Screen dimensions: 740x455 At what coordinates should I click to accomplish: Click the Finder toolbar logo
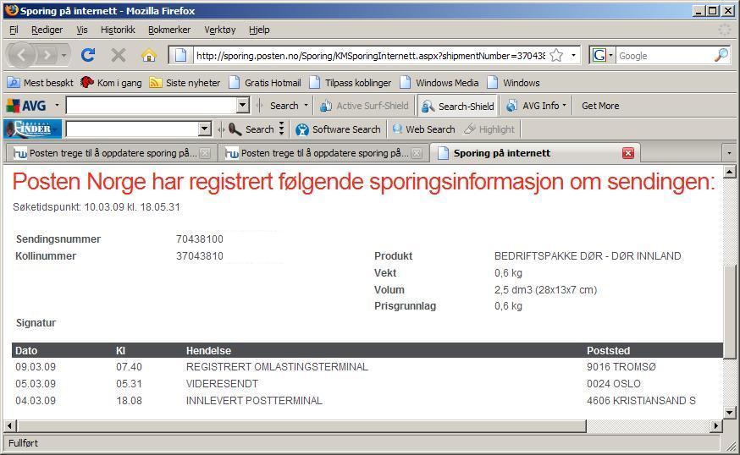(x=32, y=129)
